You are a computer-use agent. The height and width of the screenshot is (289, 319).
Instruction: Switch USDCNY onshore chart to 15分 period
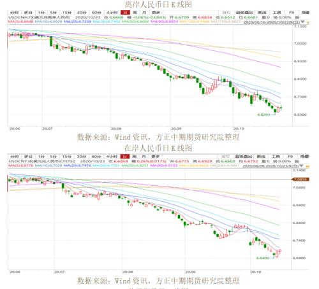point(67,157)
